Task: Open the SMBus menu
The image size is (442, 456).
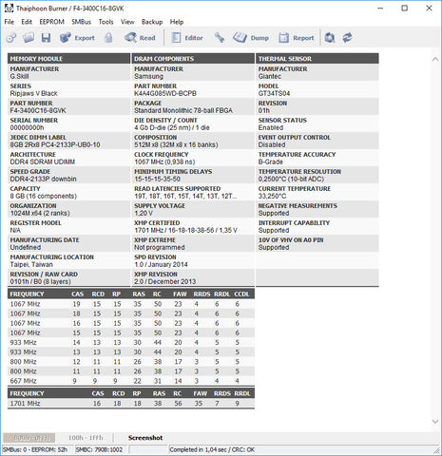Action: [81, 22]
